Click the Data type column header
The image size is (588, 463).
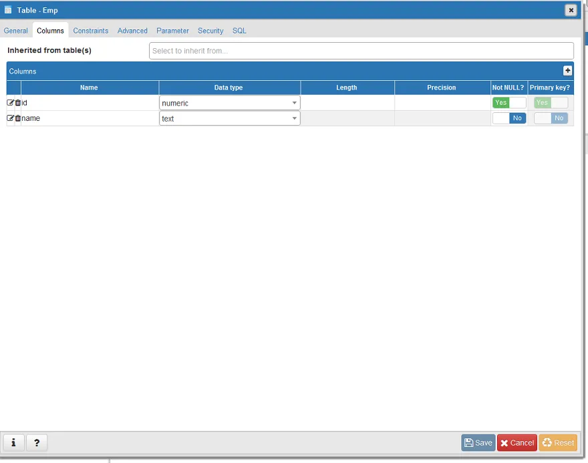coord(229,88)
